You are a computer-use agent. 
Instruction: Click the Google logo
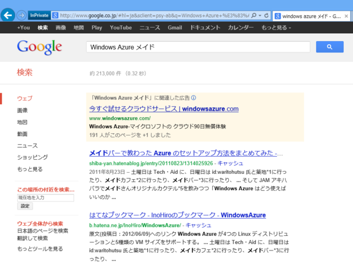39,47
